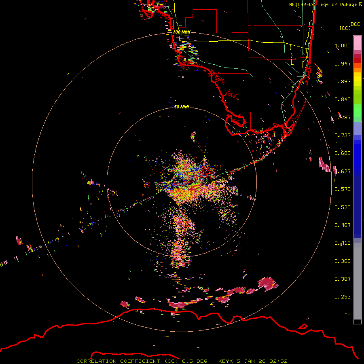
Task: Click the pink top segment of the color bar
Action: pyautogui.click(x=357, y=43)
